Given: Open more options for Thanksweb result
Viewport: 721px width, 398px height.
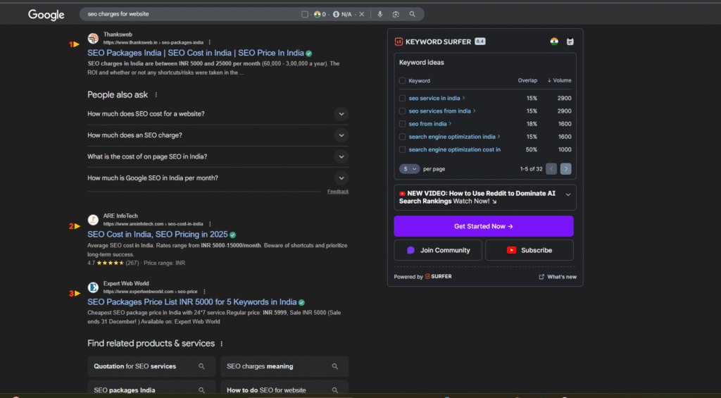Looking at the screenshot, I should click(x=210, y=42).
